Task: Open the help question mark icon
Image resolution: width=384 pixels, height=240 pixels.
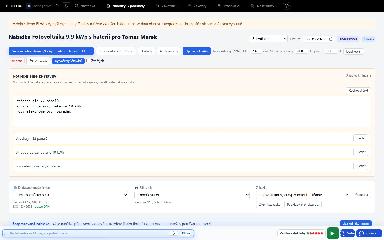Action: (x=286, y=6)
